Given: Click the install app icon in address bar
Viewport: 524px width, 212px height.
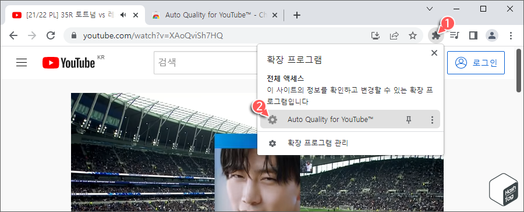Looking at the screenshot, I should coord(376,35).
